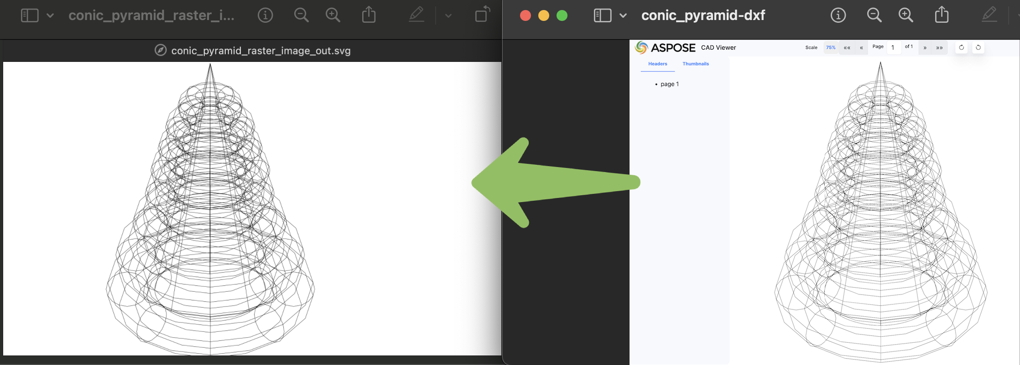This screenshot has height=365, width=1020.
Task: Rotate the left SVG image
Action: [x=482, y=15]
